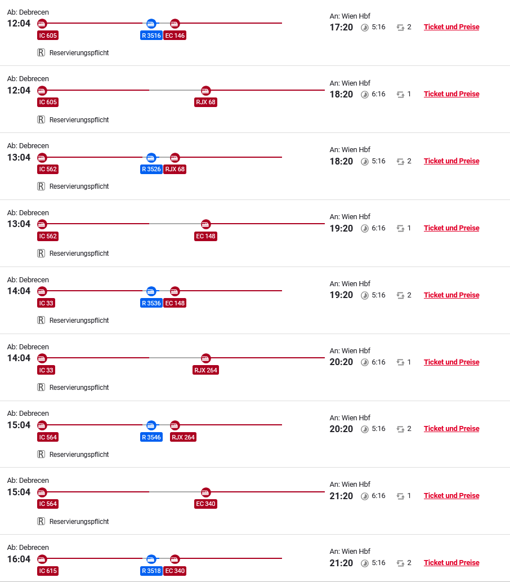Open Ticket und Preise for the 13:04–19:20 connection

point(451,228)
